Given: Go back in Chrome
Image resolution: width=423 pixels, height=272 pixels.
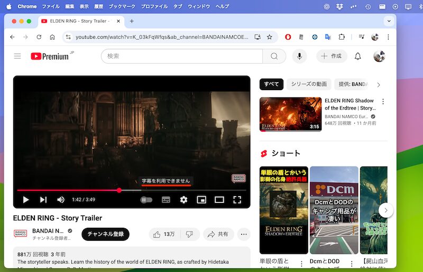Looking at the screenshot, I should [12, 37].
